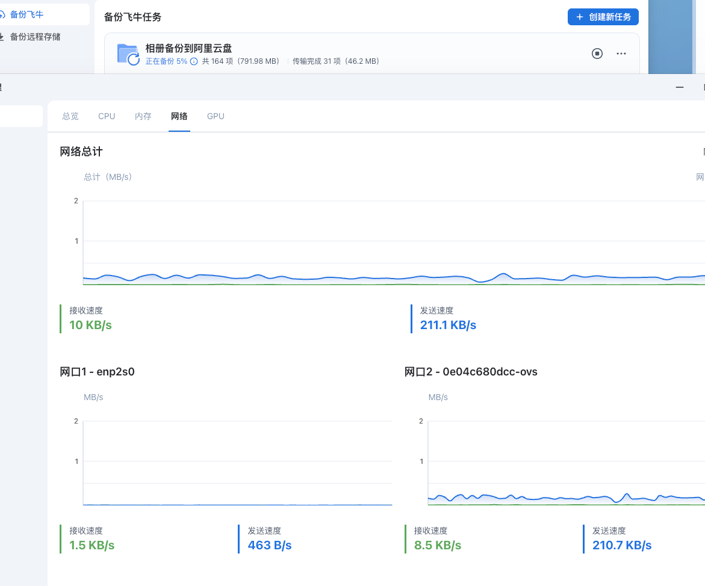Open 备份飞牛 in the sidebar

click(26, 14)
